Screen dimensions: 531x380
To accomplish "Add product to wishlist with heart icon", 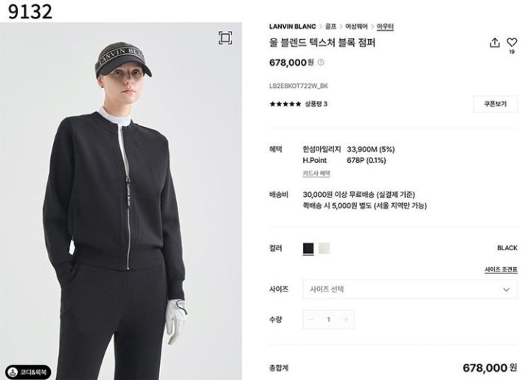I will tap(512, 42).
